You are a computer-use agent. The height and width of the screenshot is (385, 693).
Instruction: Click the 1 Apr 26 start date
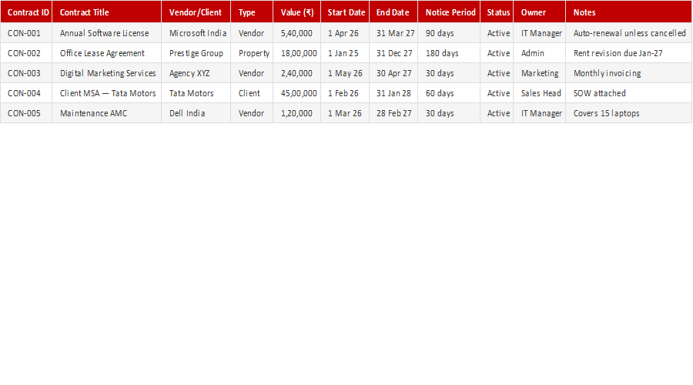(x=345, y=33)
